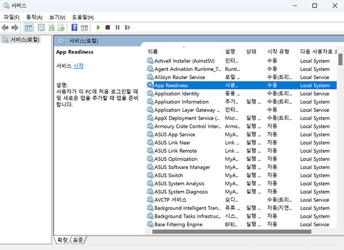This screenshot has height=250, width=344.
Task: Click gear icon of Application Identity
Action: coord(150,93)
